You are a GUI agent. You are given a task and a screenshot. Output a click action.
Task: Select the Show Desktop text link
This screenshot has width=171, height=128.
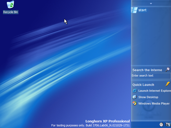point(148,97)
